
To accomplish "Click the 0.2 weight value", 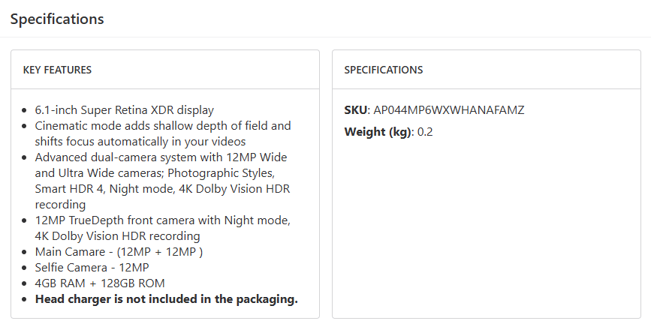I will tap(425, 133).
